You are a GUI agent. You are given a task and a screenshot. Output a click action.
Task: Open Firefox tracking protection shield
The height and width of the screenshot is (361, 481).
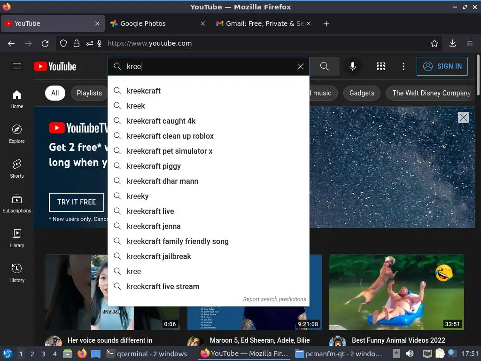click(63, 44)
